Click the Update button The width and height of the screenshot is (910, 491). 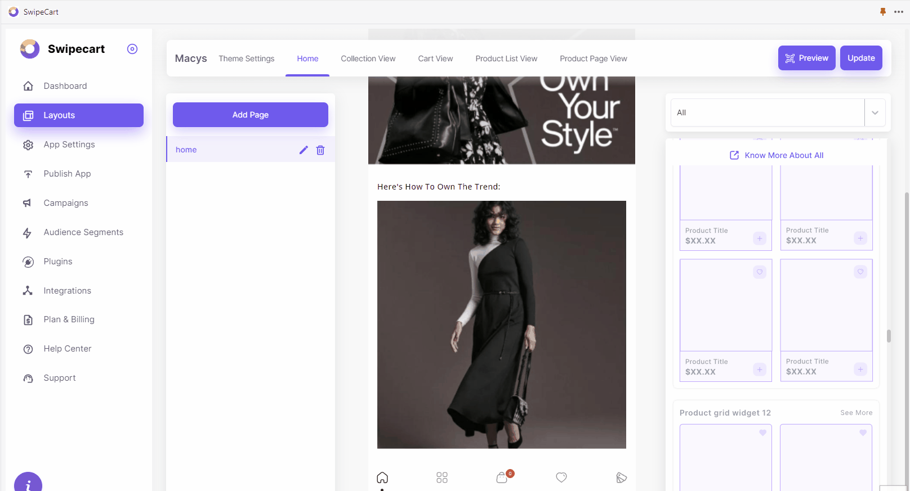861,58
